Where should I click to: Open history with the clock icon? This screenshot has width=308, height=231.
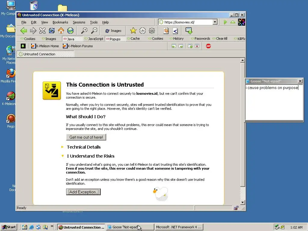[143, 31]
